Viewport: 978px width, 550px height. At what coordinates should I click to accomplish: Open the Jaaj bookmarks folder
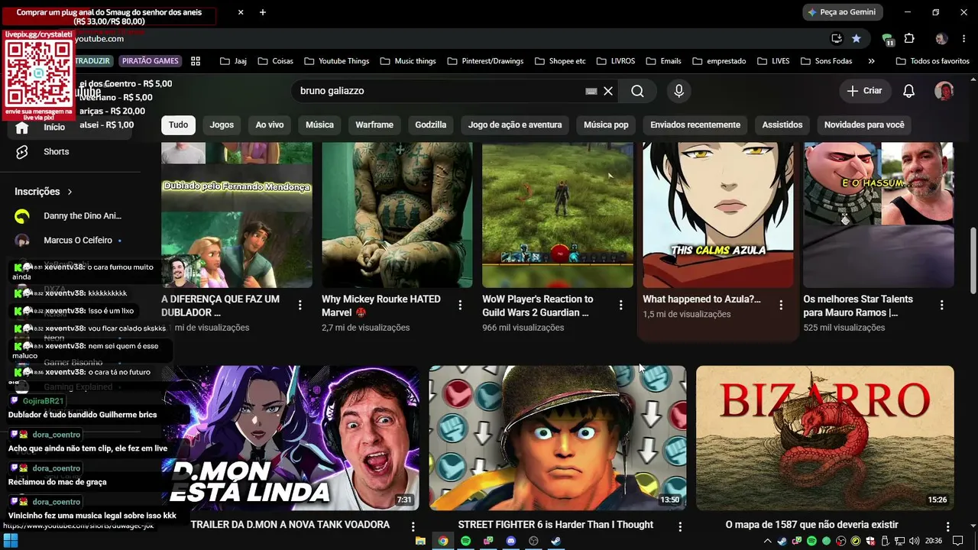233,61
